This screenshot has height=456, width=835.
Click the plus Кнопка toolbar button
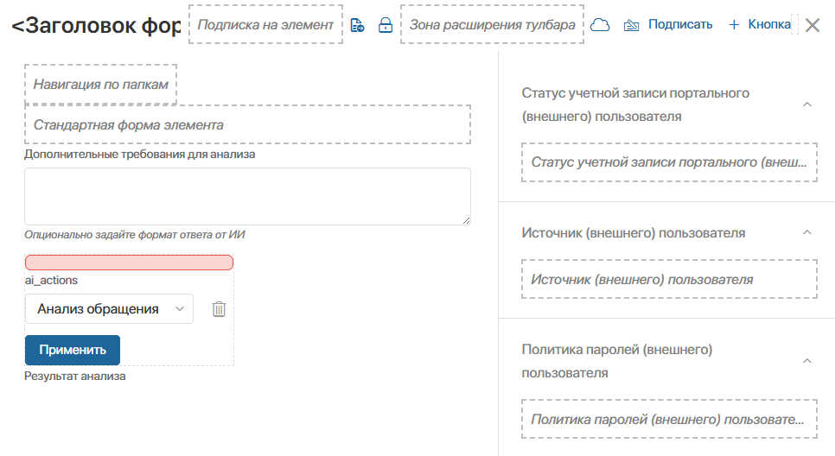[760, 25]
